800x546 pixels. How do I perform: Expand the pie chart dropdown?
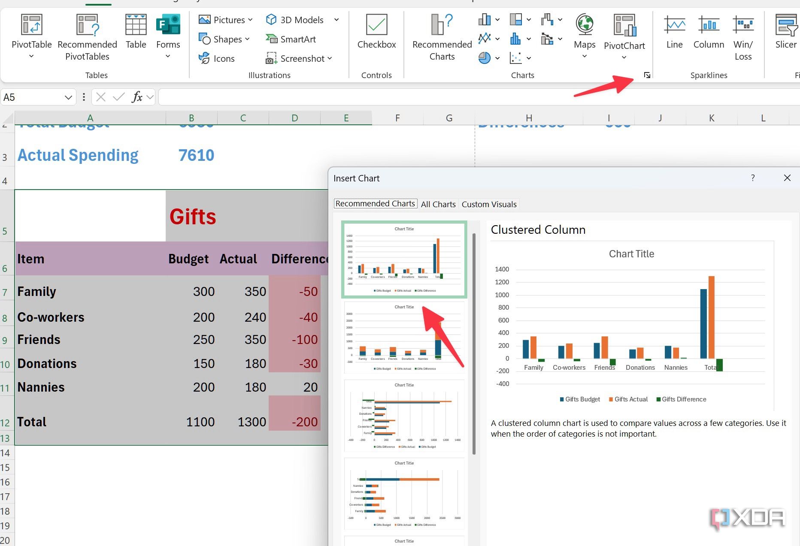coord(497,58)
